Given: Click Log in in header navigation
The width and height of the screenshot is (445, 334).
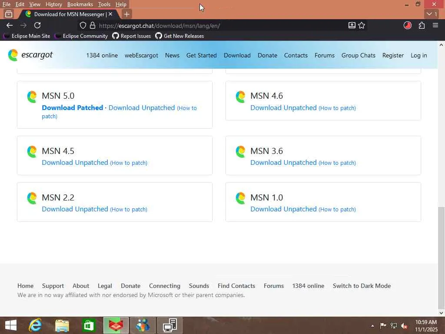Looking at the screenshot, I should click(419, 55).
